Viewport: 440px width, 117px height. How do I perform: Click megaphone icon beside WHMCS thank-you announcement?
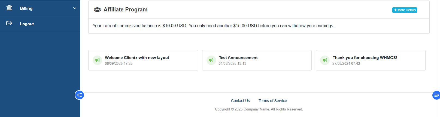coord(325,60)
